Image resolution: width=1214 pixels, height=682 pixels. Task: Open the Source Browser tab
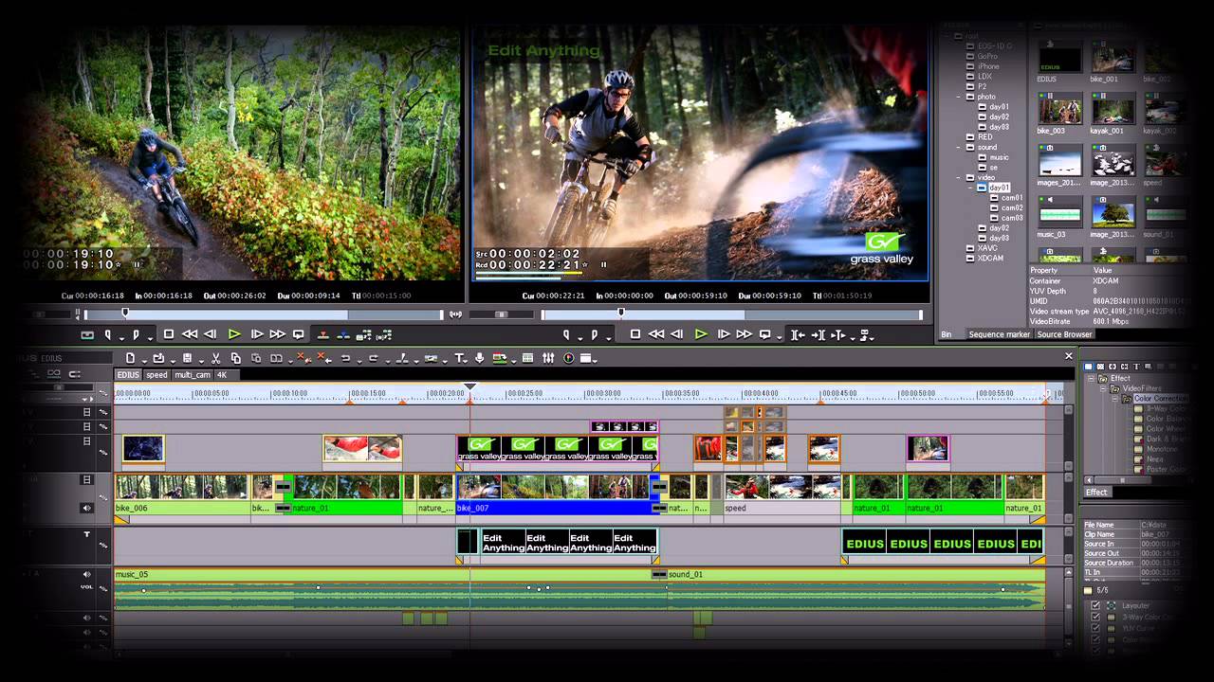[x=1064, y=334]
